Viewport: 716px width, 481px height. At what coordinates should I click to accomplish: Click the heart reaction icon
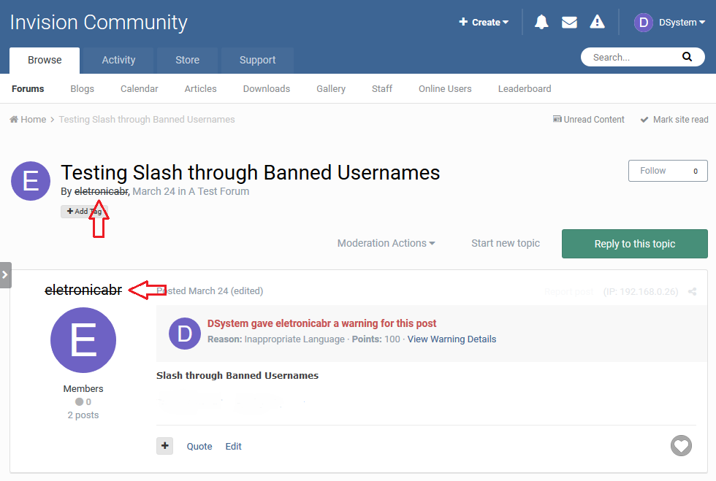pos(681,445)
